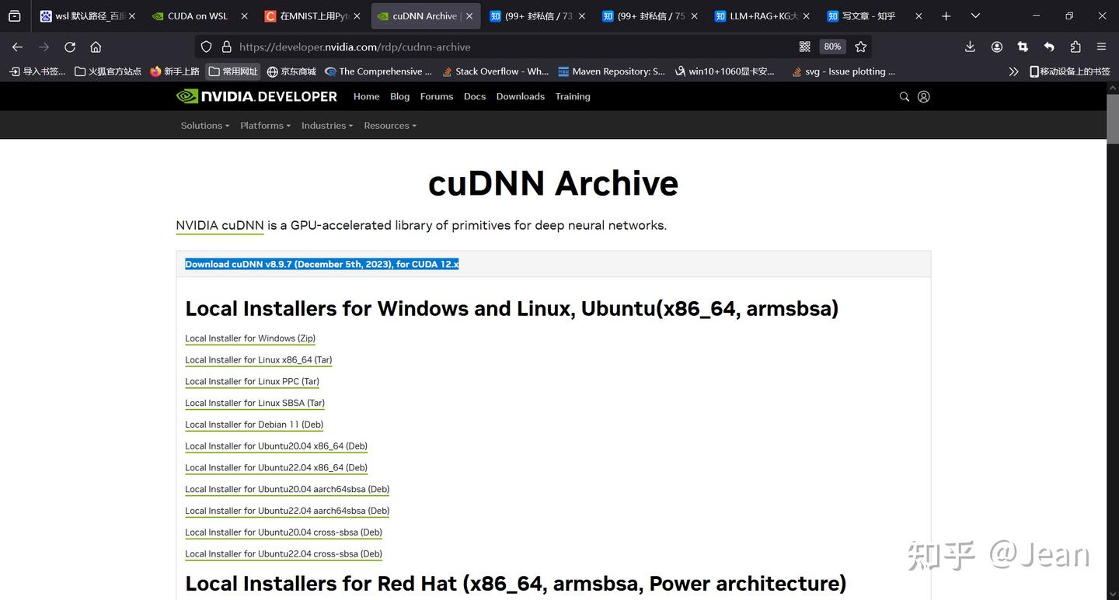
Task: Download Local Installer for Windows (Zip)
Action: pyautogui.click(x=249, y=338)
